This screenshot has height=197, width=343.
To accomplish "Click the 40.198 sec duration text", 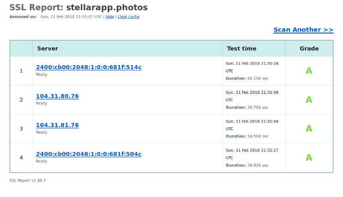I will point(258,78).
